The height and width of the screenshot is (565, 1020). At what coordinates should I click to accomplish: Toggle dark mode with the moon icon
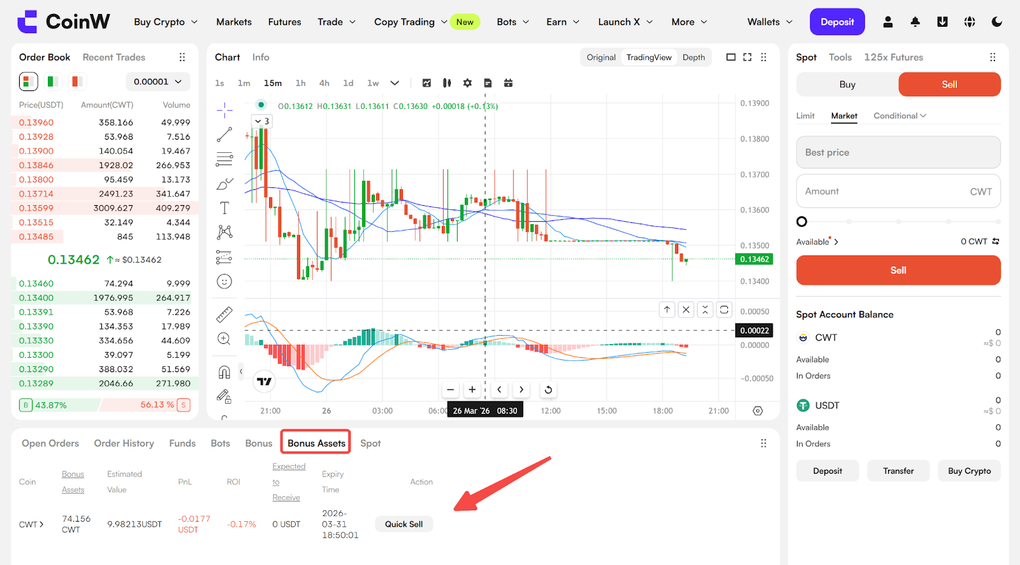997,22
